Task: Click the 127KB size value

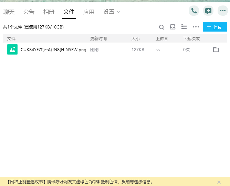Action: (138, 50)
